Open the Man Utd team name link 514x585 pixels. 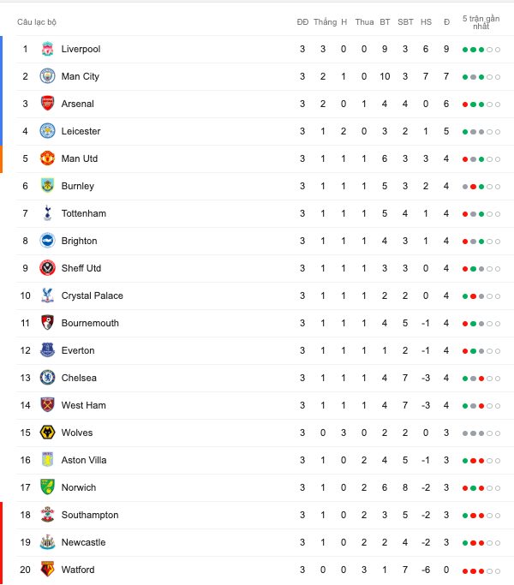click(80, 158)
